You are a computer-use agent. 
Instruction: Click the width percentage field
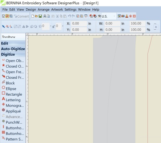point(137,23)
